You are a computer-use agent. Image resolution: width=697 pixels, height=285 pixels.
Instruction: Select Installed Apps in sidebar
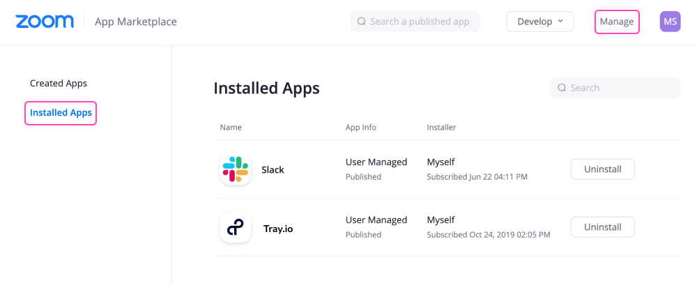pyautogui.click(x=61, y=113)
